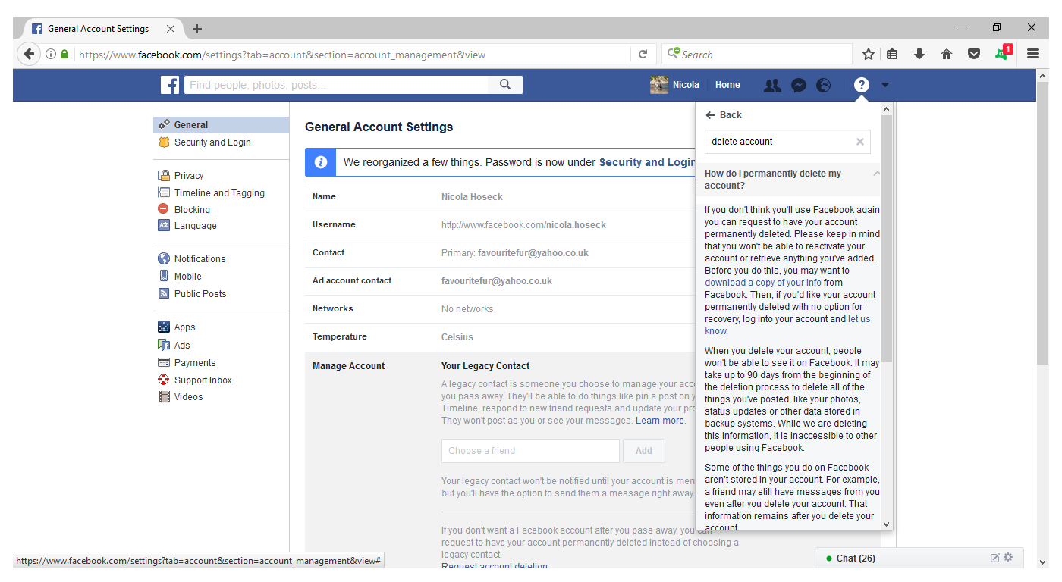1062x582 pixels.
Task: Click the Facebook logo icon
Action: click(170, 85)
